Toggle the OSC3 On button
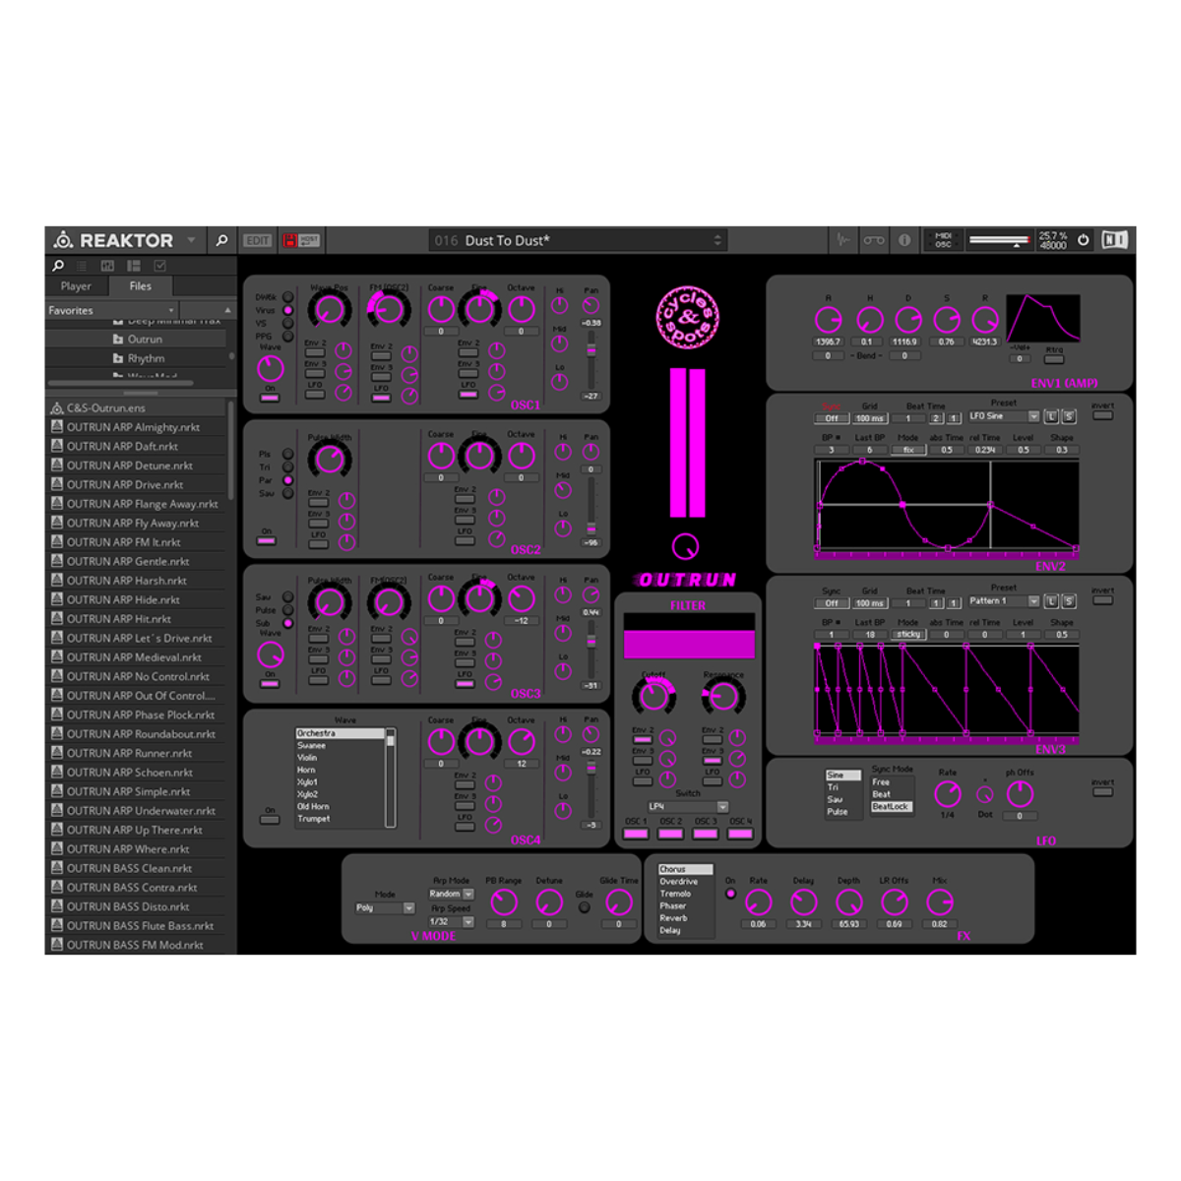Screen dimensions: 1181x1181 pos(270,683)
